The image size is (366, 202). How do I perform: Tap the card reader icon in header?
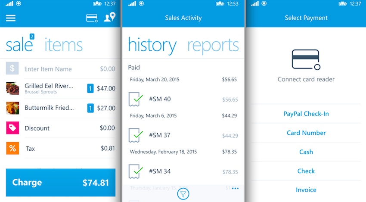point(92,18)
